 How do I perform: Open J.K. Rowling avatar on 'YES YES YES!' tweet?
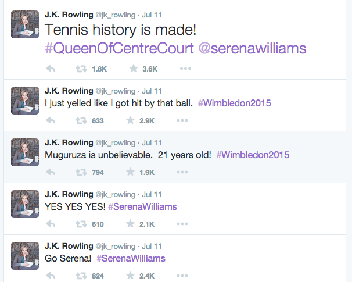(25, 204)
